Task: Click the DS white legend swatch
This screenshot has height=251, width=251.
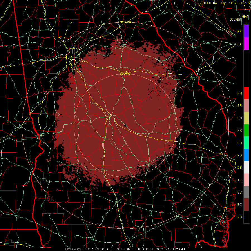Action: point(246,167)
